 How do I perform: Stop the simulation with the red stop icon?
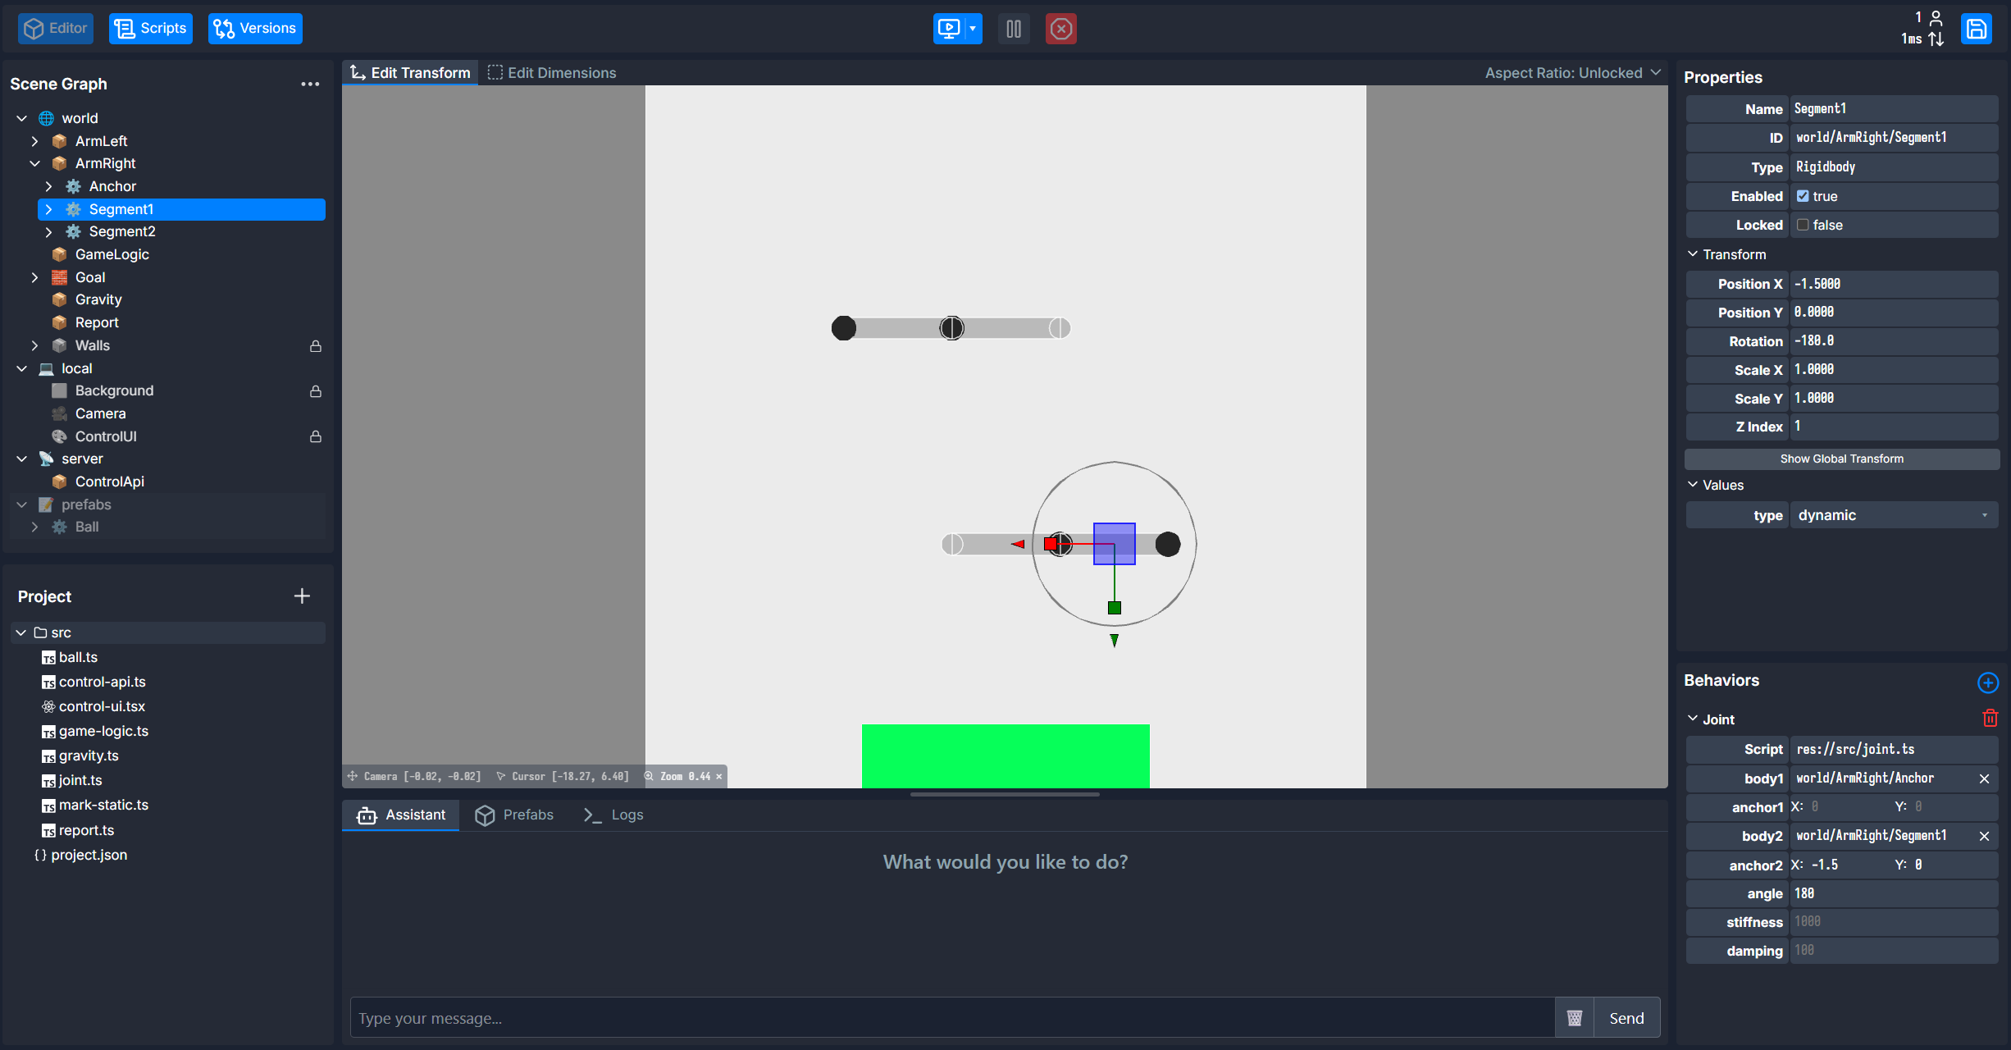(x=1061, y=28)
